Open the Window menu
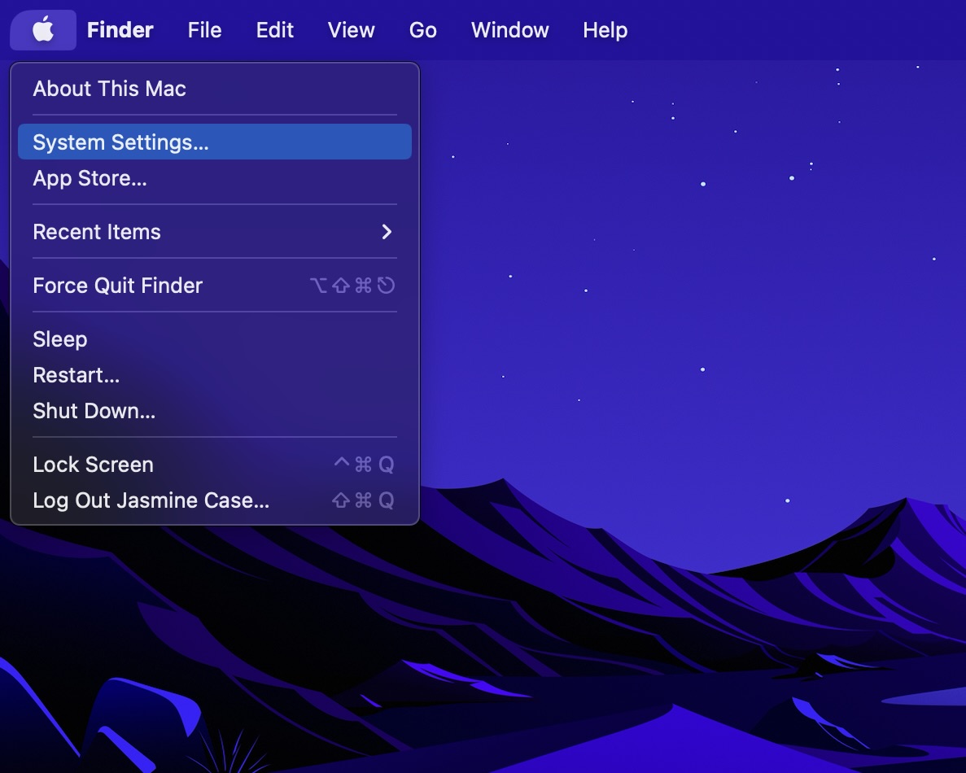This screenshot has width=966, height=773. click(510, 29)
